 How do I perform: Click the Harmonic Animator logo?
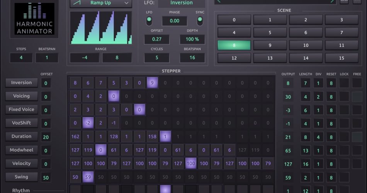click(x=34, y=19)
